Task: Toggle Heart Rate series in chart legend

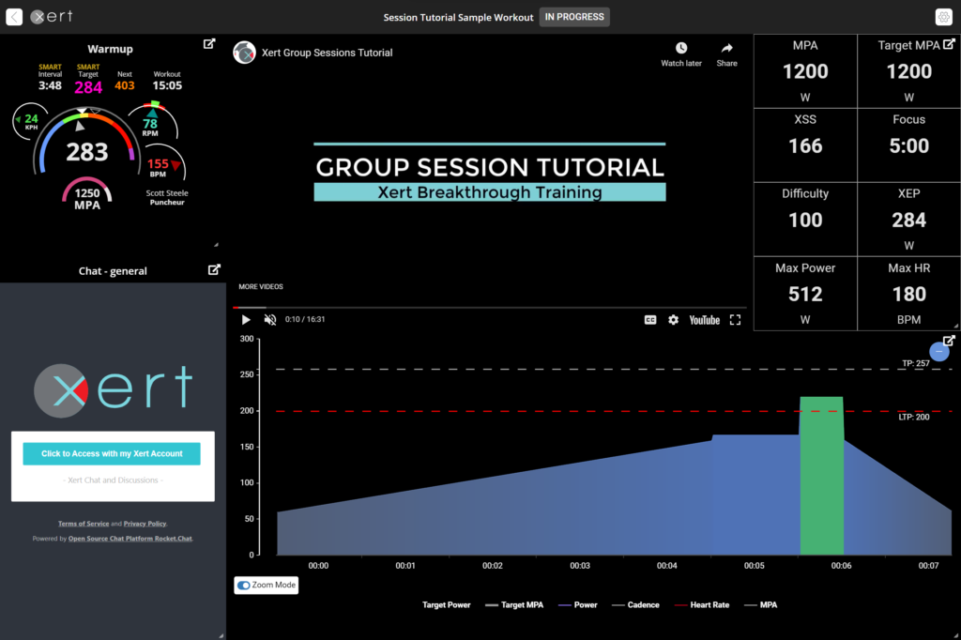Action: click(x=702, y=605)
